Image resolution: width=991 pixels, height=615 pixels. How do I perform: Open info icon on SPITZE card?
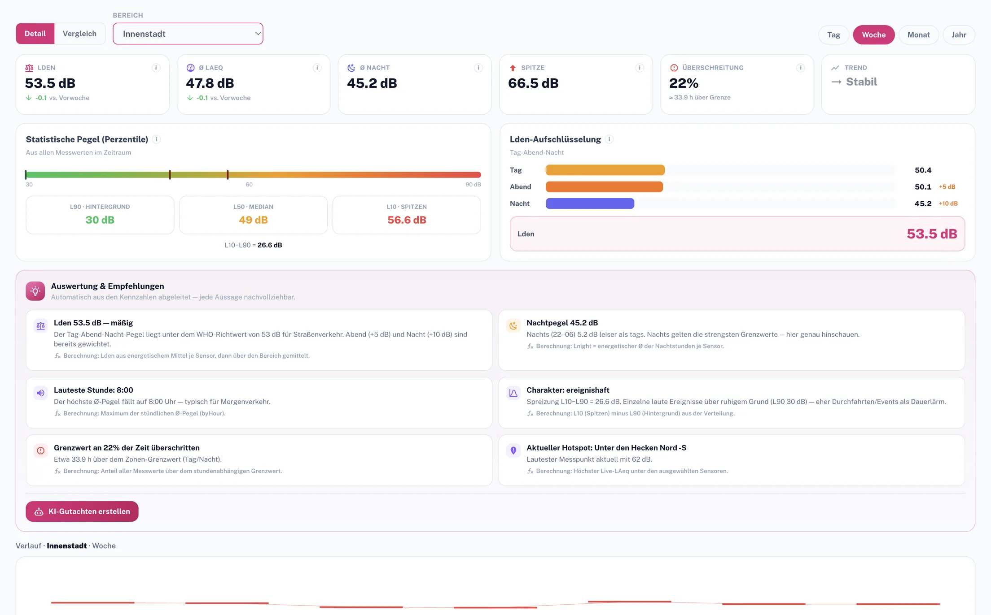click(x=639, y=68)
